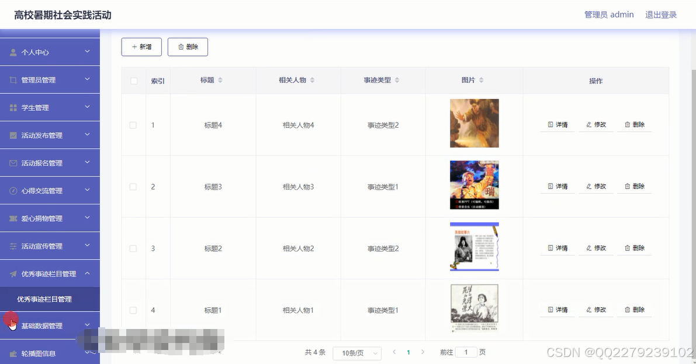Check the select-all checkbox in table header
This screenshot has width=696, height=364.
133,81
